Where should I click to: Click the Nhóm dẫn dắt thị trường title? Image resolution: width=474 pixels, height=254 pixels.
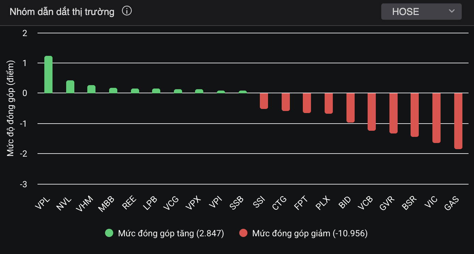[62, 12]
